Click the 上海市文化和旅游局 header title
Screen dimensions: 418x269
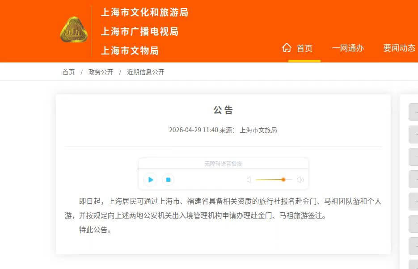pos(144,13)
